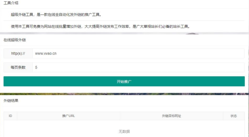Click the 每页条数 input showing 5
Image resolution: width=249 pixels, height=137 pixels.
(138, 68)
